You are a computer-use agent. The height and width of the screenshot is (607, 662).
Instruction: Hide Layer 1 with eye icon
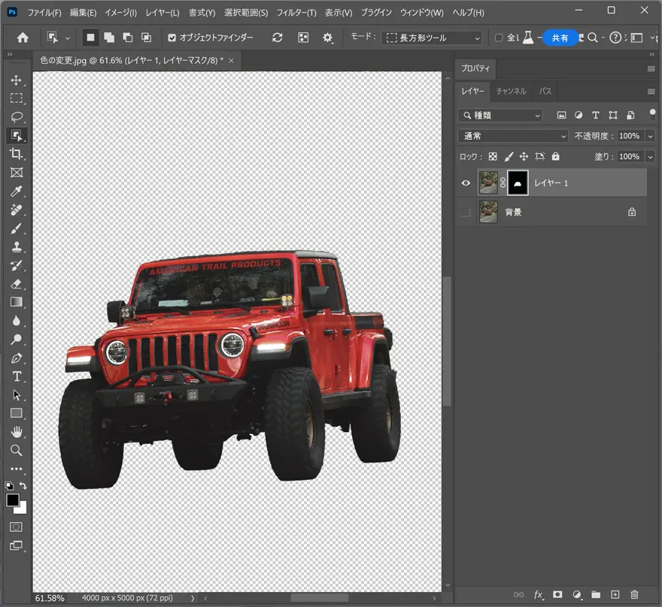pos(466,183)
